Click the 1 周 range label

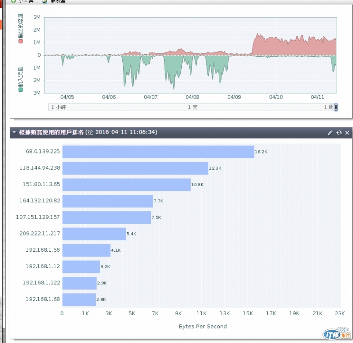click(329, 107)
